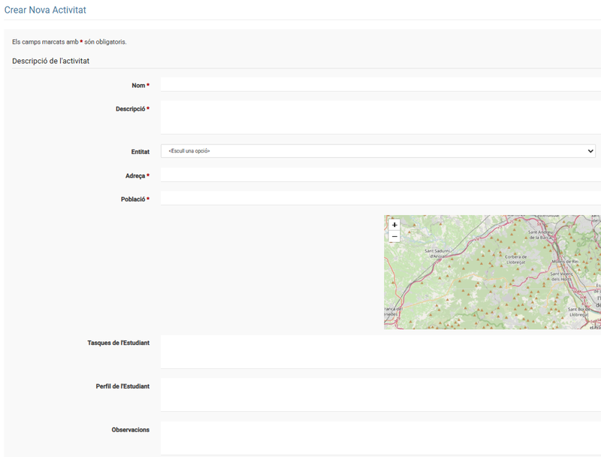Screen dimensions: 601x457
Task: Click the Entitat dropdown arrow
Action: pos(590,151)
